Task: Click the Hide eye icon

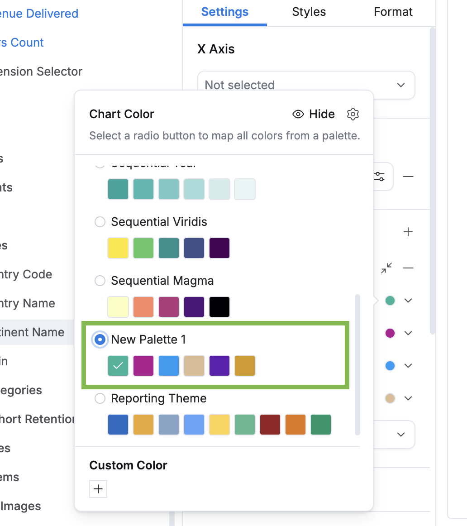Action: (x=298, y=114)
